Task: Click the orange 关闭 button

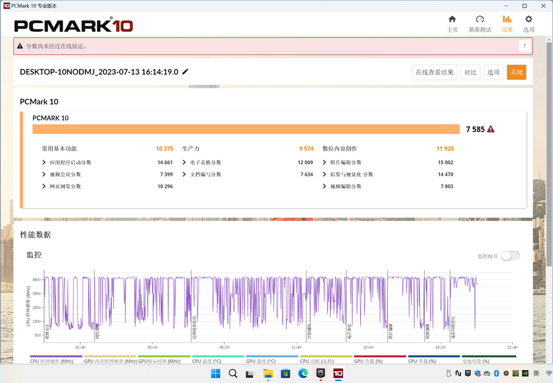Action: (516, 72)
